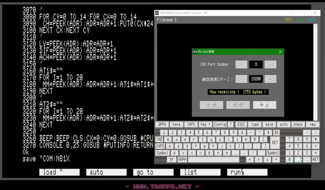The width and height of the screenshot is (325, 190).
Task: Close the RS-232C connection dialog
Action: [x=280, y=52]
